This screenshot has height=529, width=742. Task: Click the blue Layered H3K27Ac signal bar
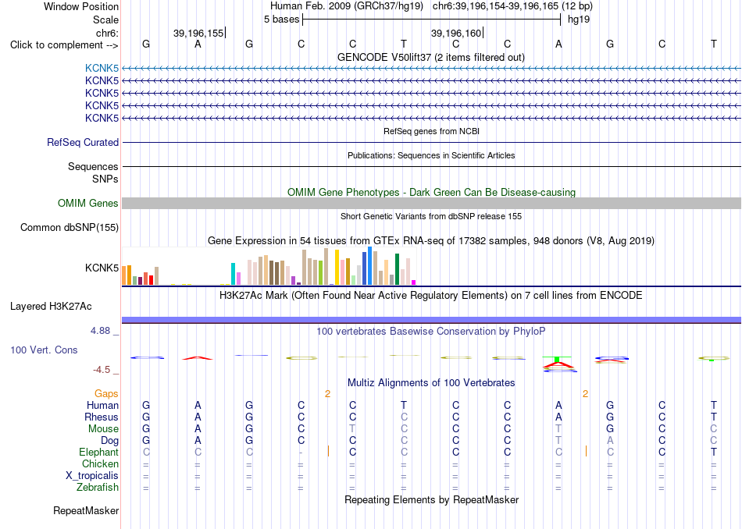(x=431, y=320)
